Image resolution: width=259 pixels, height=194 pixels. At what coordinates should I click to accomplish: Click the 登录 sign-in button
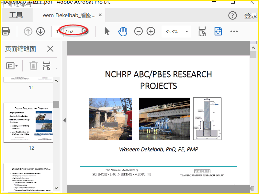[x=250, y=16]
